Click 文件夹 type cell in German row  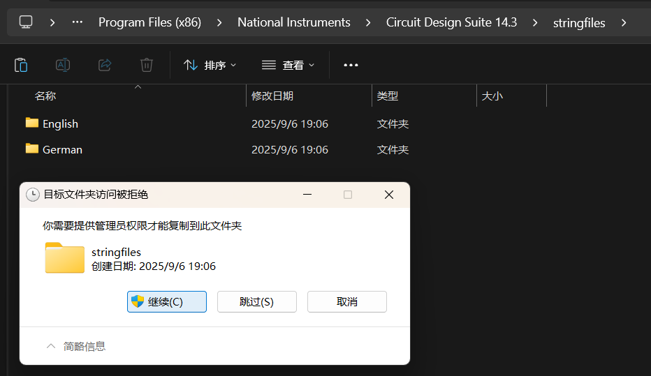pyautogui.click(x=393, y=150)
